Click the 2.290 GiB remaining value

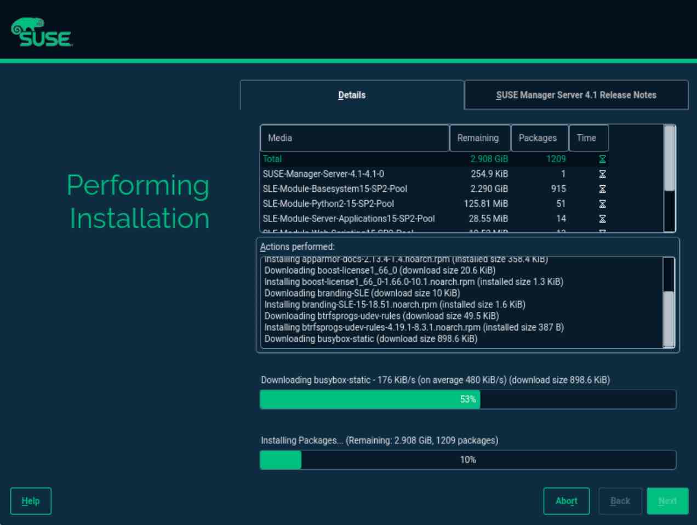click(x=489, y=189)
